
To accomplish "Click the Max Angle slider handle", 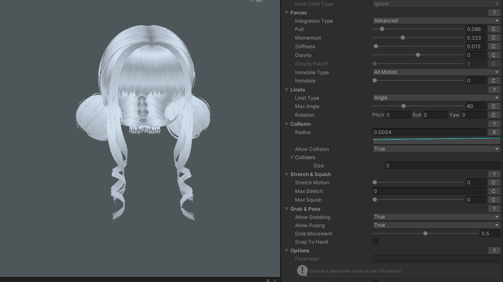I will pos(404,106).
